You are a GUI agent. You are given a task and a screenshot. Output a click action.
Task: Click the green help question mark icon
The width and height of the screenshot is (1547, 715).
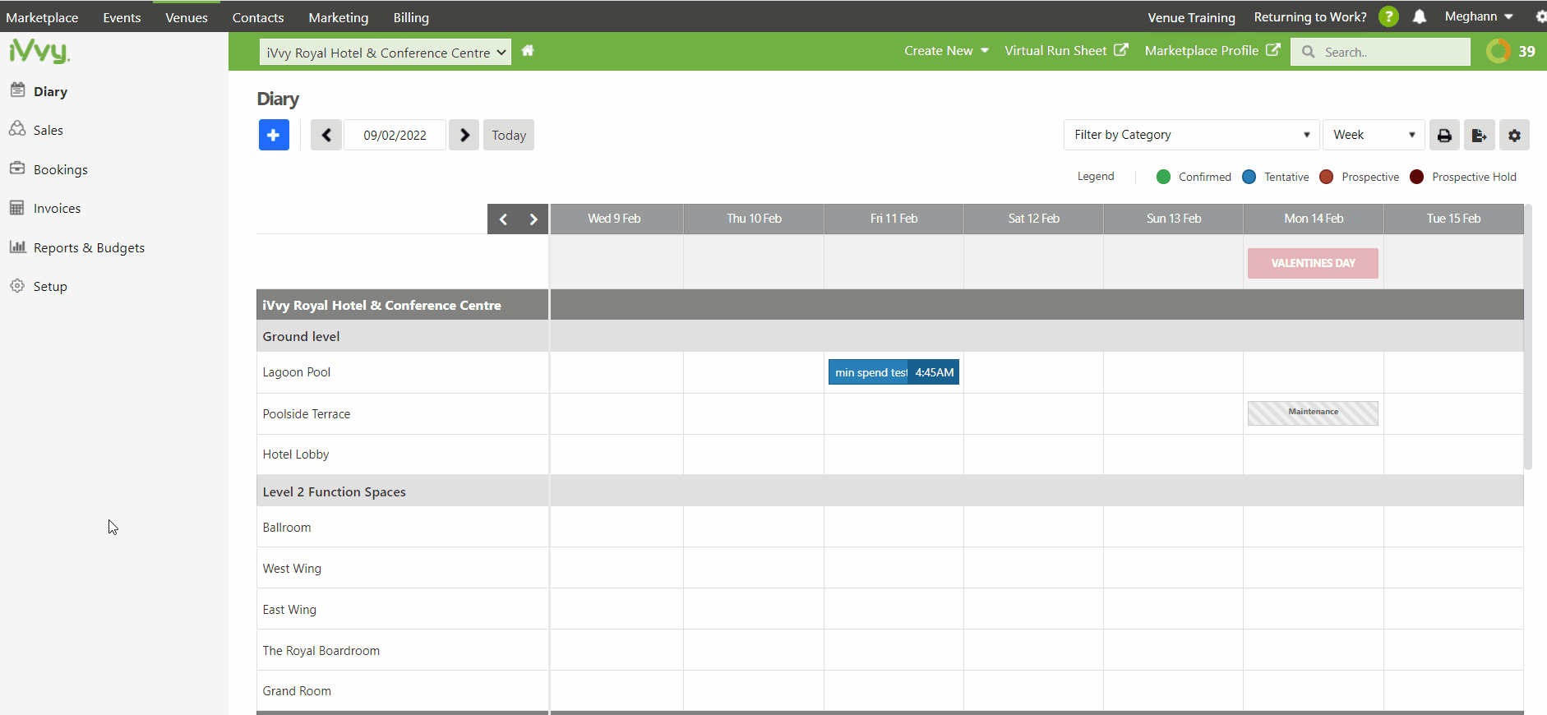(x=1388, y=16)
